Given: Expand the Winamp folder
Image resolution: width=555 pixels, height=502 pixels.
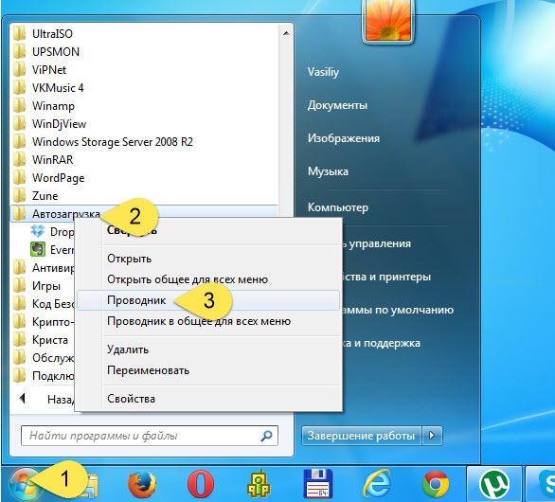Looking at the screenshot, I should pyautogui.click(x=53, y=106).
